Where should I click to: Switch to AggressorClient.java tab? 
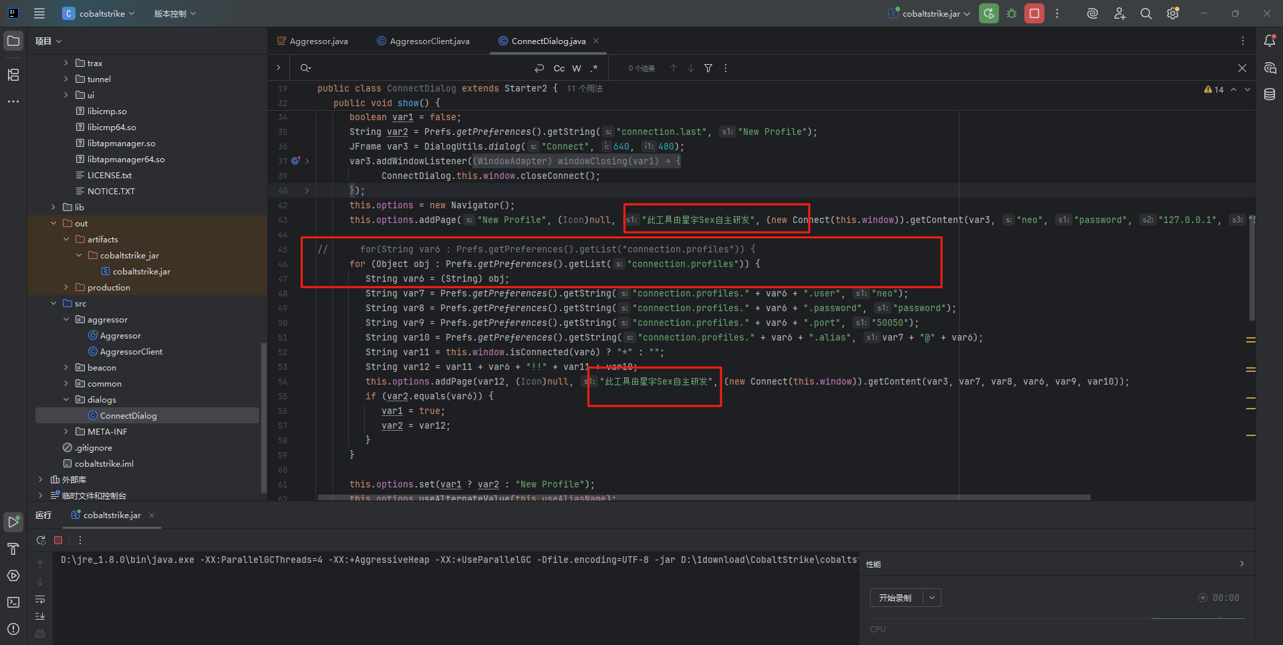coord(423,41)
